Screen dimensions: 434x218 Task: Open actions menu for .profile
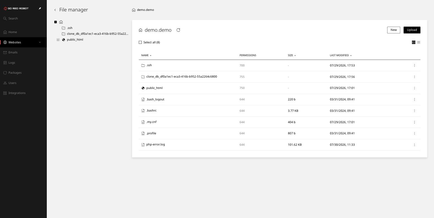(x=415, y=133)
